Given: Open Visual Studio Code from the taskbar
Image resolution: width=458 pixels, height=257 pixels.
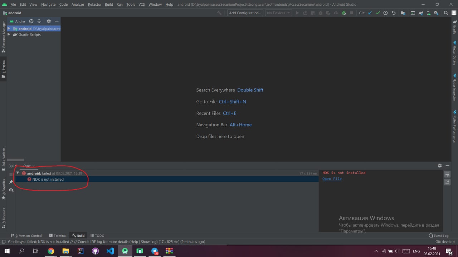Looking at the screenshot, I should 110,251.
